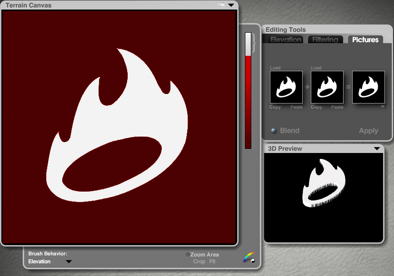This screenshot has height=276, width=394.
Task: Switch to the Filtering tab
Action: click(x=325, y=39)
